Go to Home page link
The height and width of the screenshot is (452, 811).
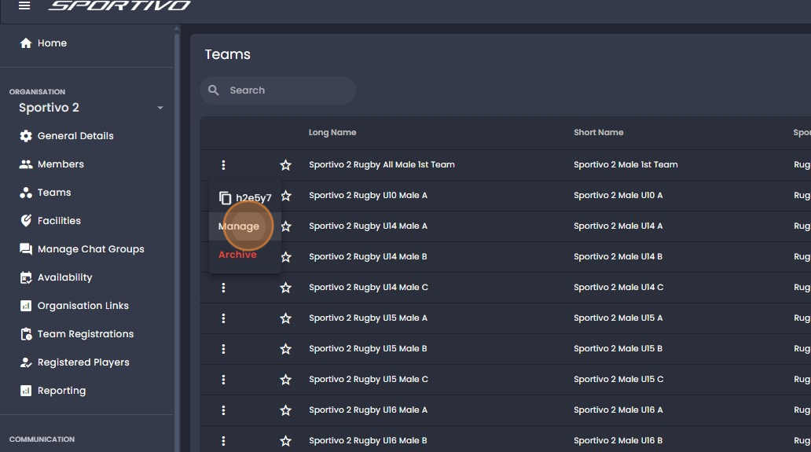(x=52, y=43)
